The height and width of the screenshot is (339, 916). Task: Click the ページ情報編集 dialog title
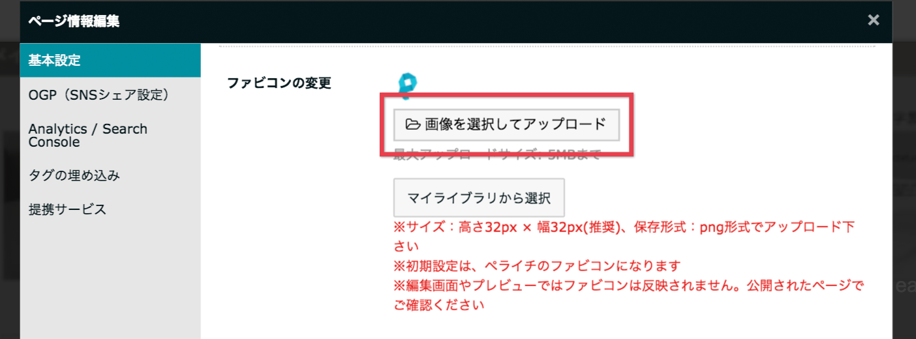pos(74,21)
